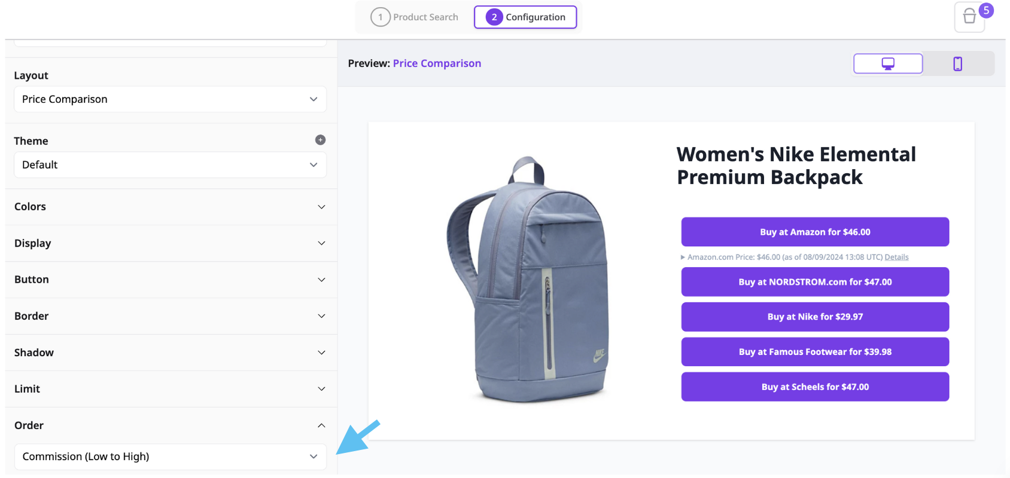Open the Layout dropdown
1010x478 pixels.
pos(170,99)
